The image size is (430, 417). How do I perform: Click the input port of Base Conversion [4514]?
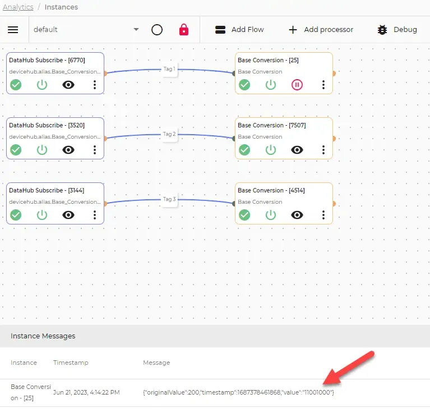coord(234,204)
